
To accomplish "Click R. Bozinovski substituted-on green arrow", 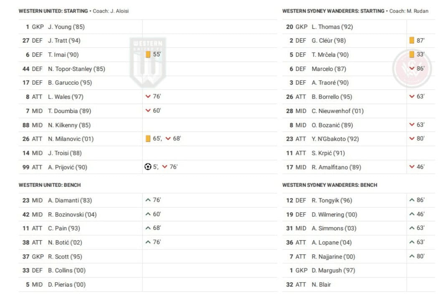I will (x=148, y=214).
